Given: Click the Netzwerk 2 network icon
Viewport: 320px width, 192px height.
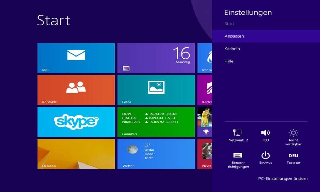Looking at the screenshot, I should 238,135.
